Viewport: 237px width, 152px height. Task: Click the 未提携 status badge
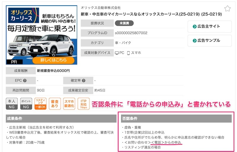pos(124,23)
